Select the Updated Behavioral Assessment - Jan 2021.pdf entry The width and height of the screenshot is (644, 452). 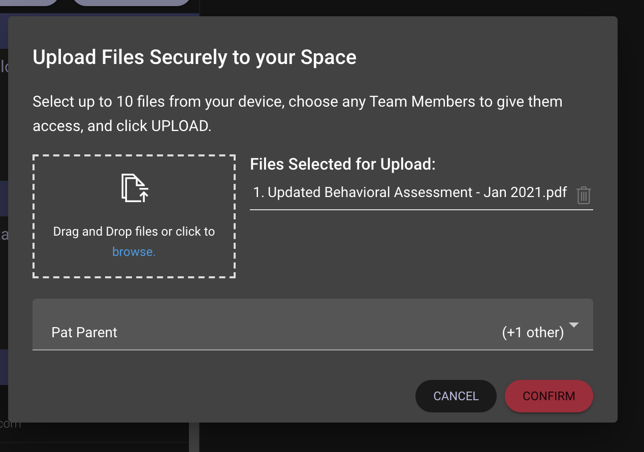(x=410, y=192)
